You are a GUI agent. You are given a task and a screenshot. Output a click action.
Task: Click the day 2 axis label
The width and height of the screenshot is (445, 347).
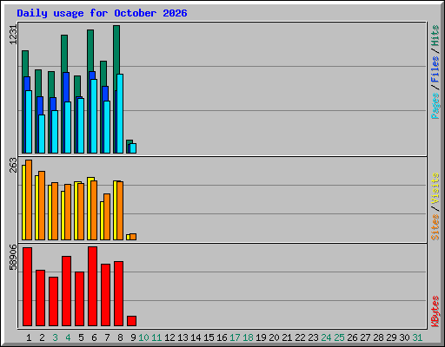pos(42,337)
